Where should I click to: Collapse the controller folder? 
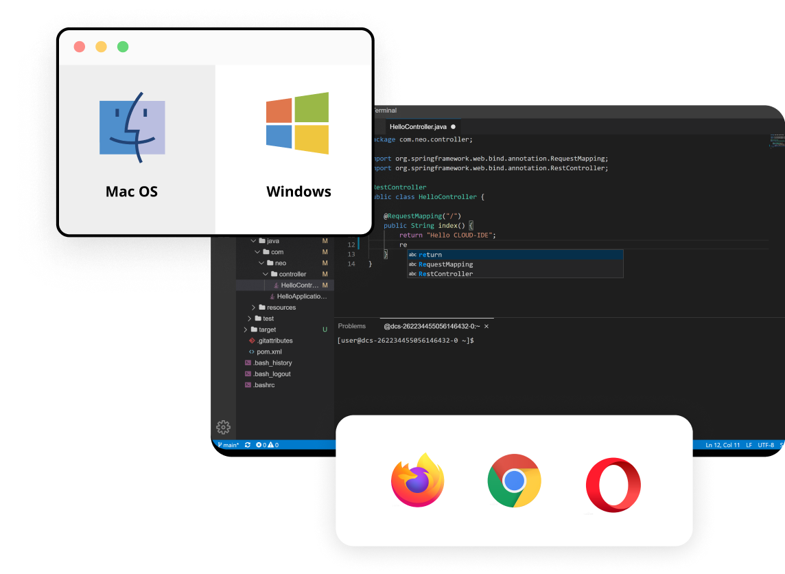pos(266,274)
